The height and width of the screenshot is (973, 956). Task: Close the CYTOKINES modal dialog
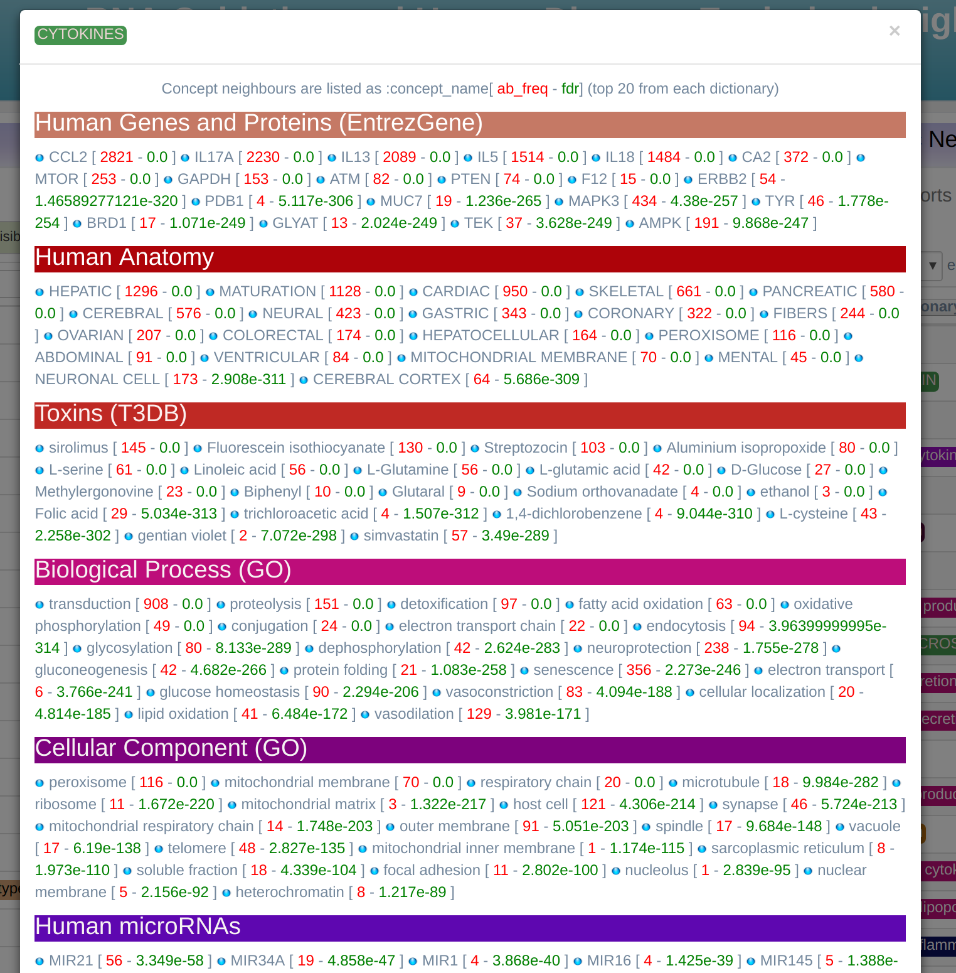[x=895, y=31]
